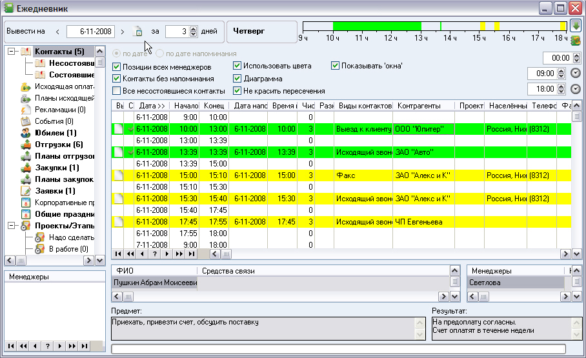Collapse the Проекты/Этапы tree node
The image size is (586, 358).
coord(12,225)
